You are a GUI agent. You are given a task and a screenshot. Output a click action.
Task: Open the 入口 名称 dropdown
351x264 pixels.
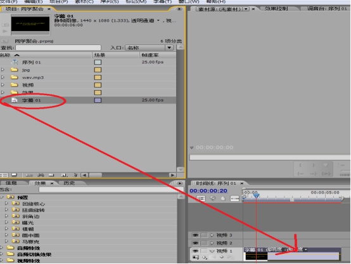tap(150, 48)
